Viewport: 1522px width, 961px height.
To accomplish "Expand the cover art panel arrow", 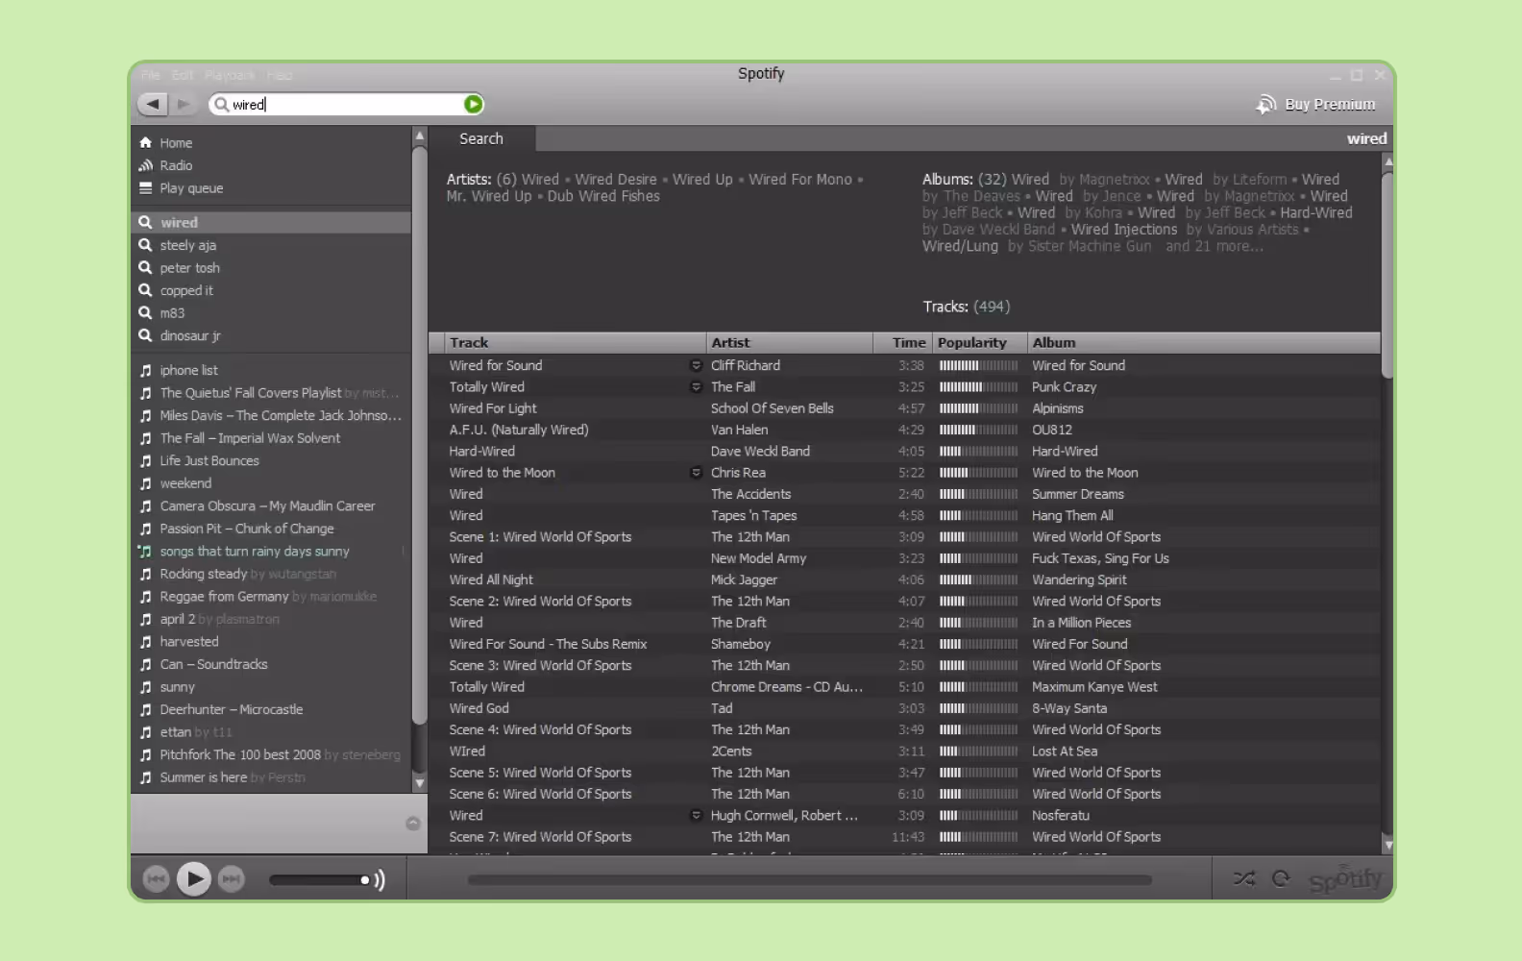I will (x=413, y=823).
